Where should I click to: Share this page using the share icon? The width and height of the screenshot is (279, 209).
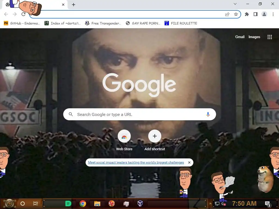click(x=227, y=14)
